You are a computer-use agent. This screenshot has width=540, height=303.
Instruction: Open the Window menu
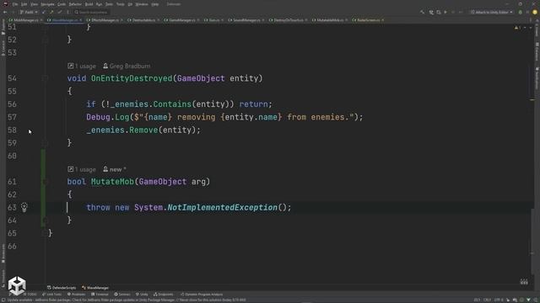point(142,4)
